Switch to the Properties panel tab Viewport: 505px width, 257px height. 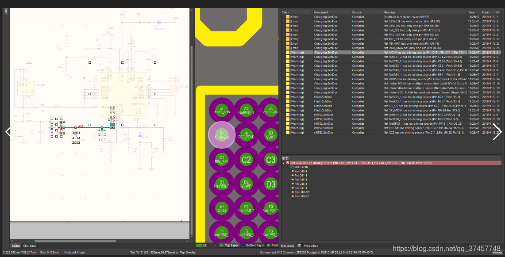[311, 246]
